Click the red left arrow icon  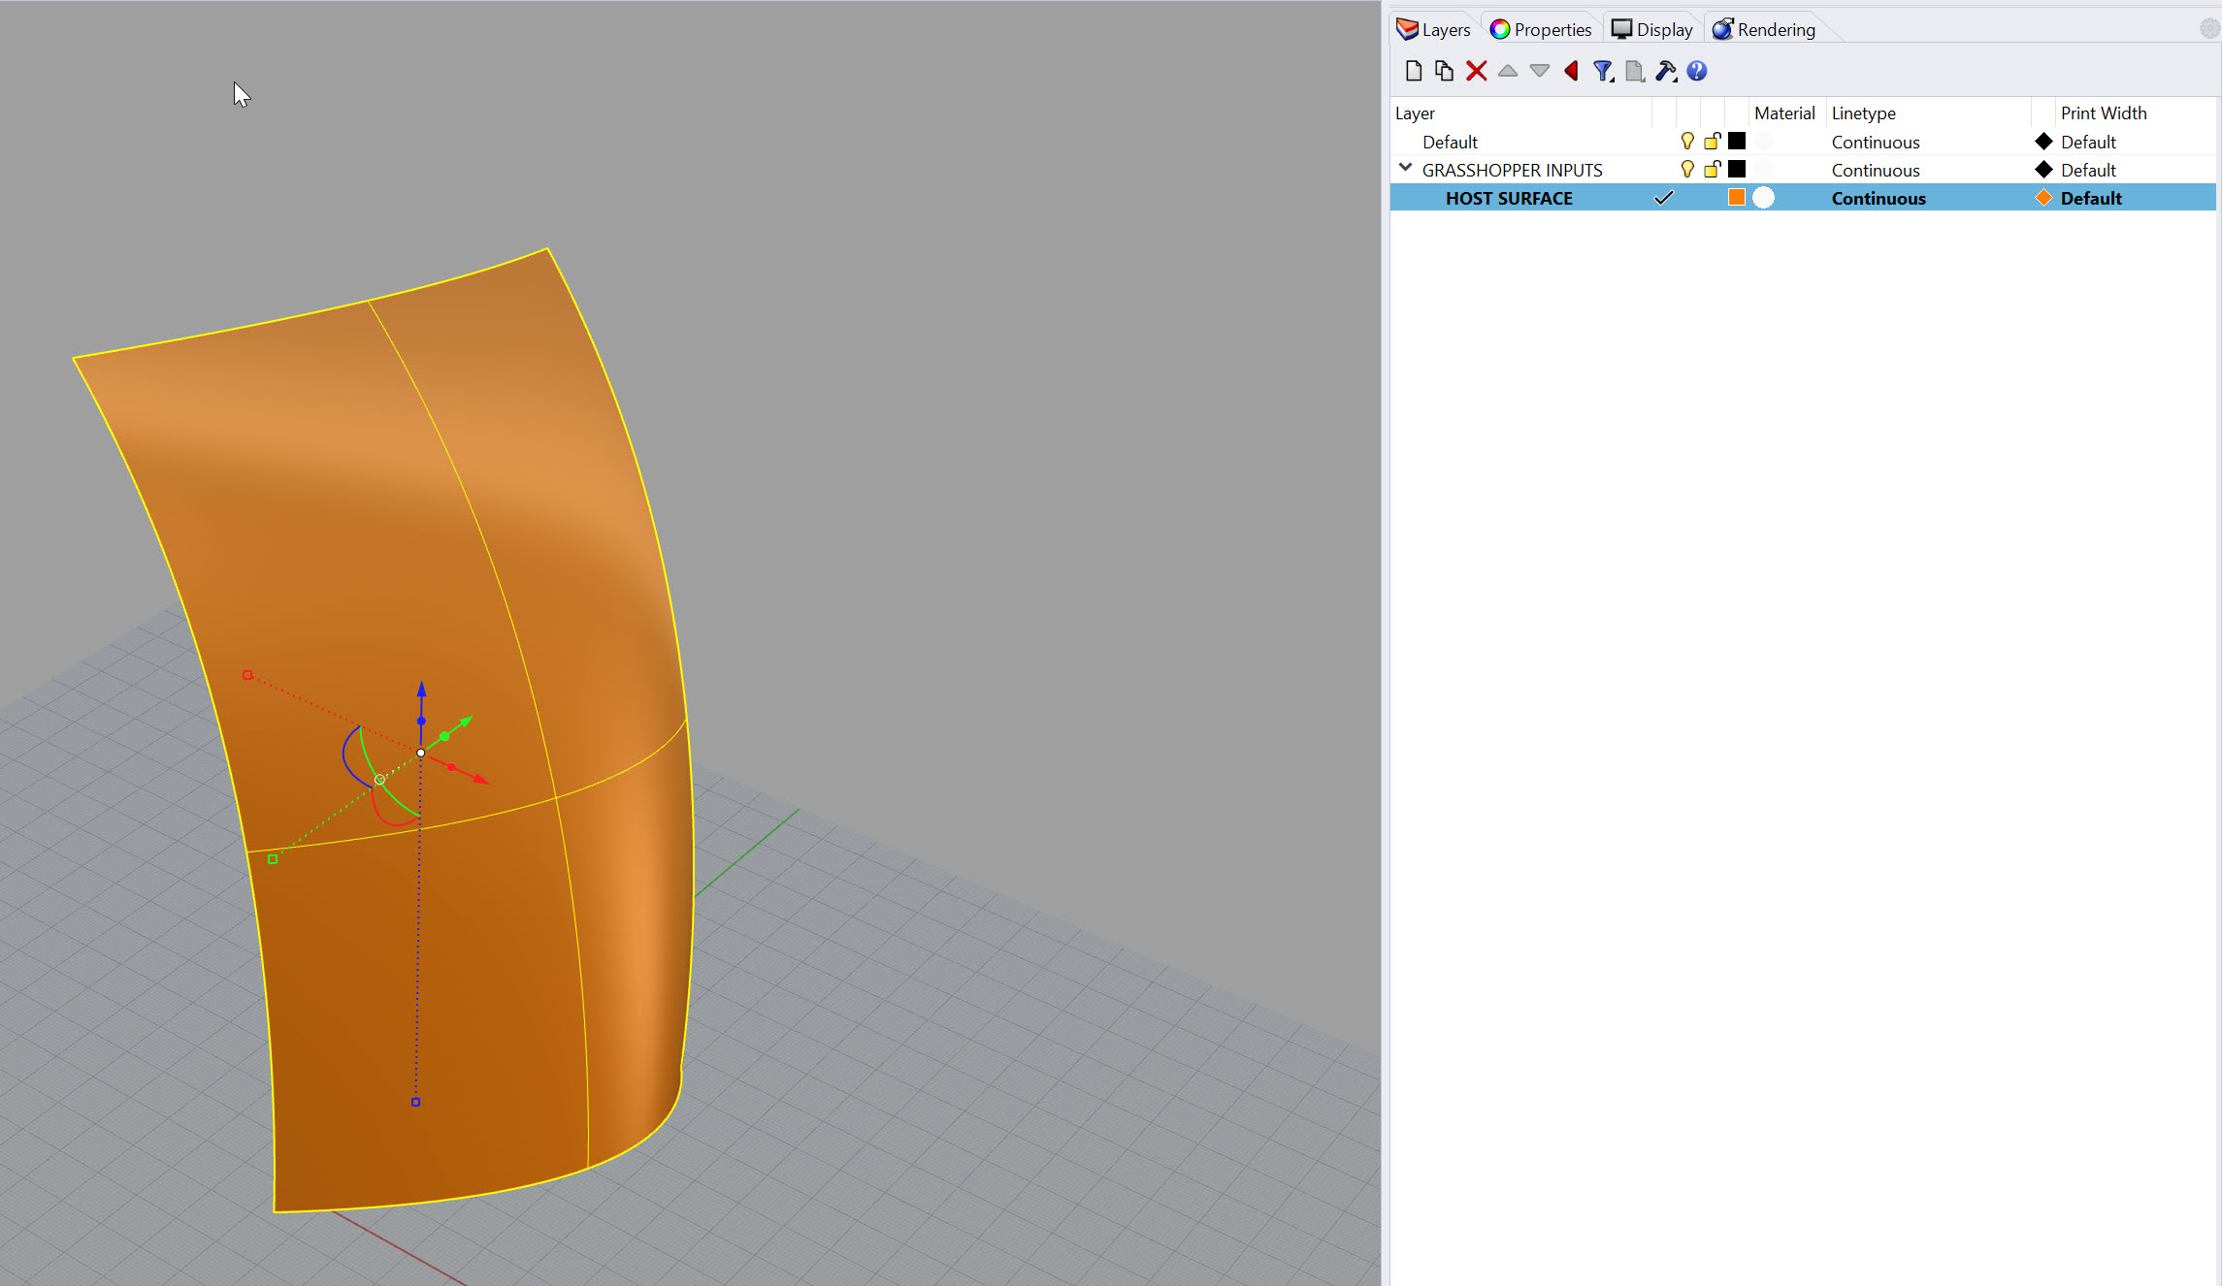coord(1571,71)
